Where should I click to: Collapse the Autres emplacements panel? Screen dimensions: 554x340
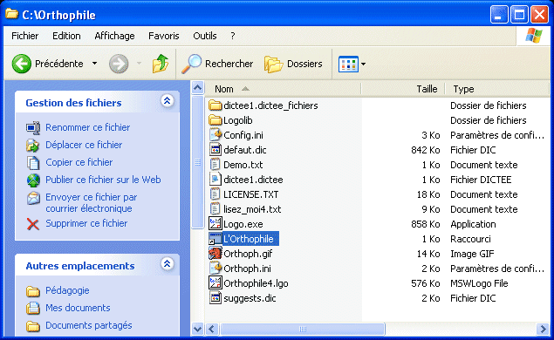168,264
